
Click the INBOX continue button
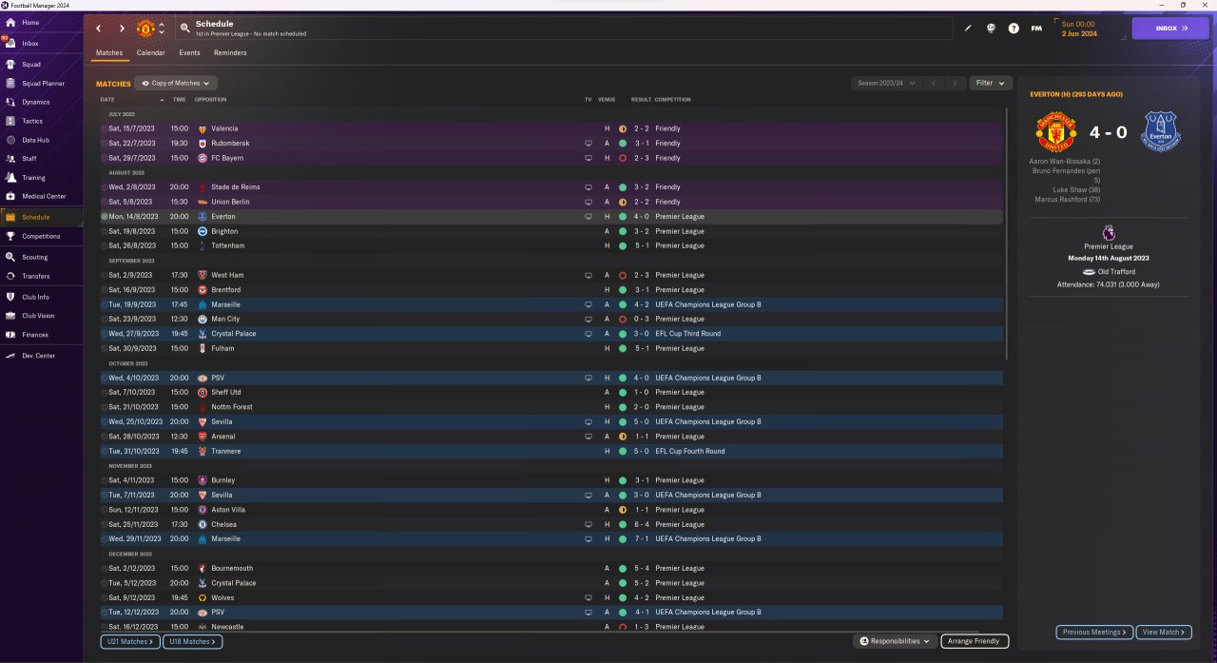(1170, 29)
